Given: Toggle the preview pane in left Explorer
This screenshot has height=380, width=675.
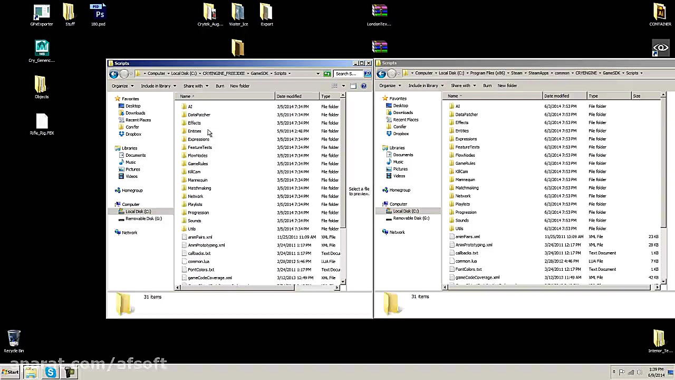Looking at the screenshot, I should [x=352, y=86].
